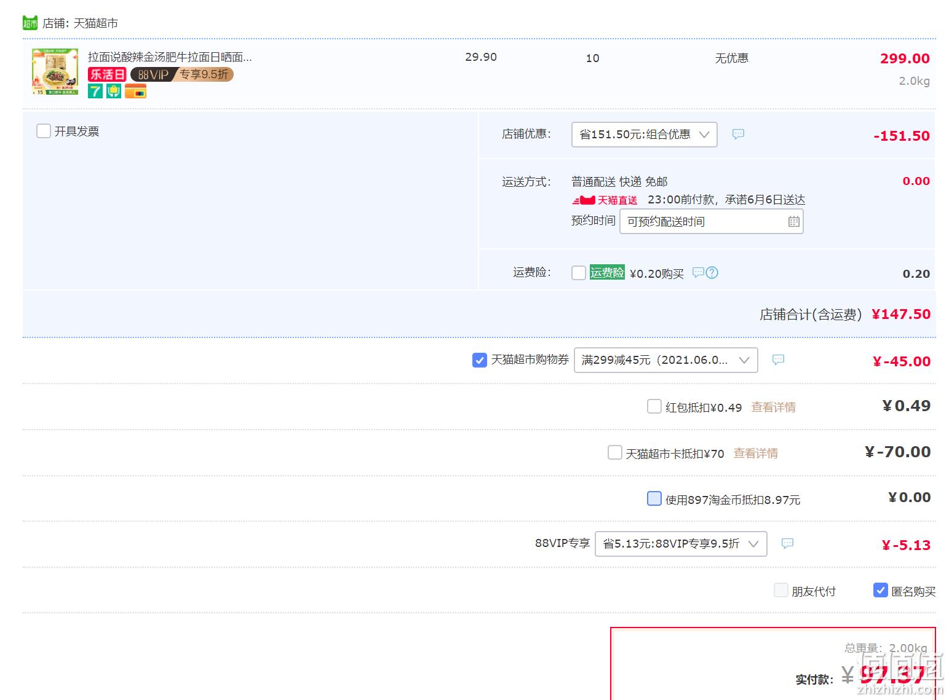Click the 无优惠 discount label

(x=732, y=58)
